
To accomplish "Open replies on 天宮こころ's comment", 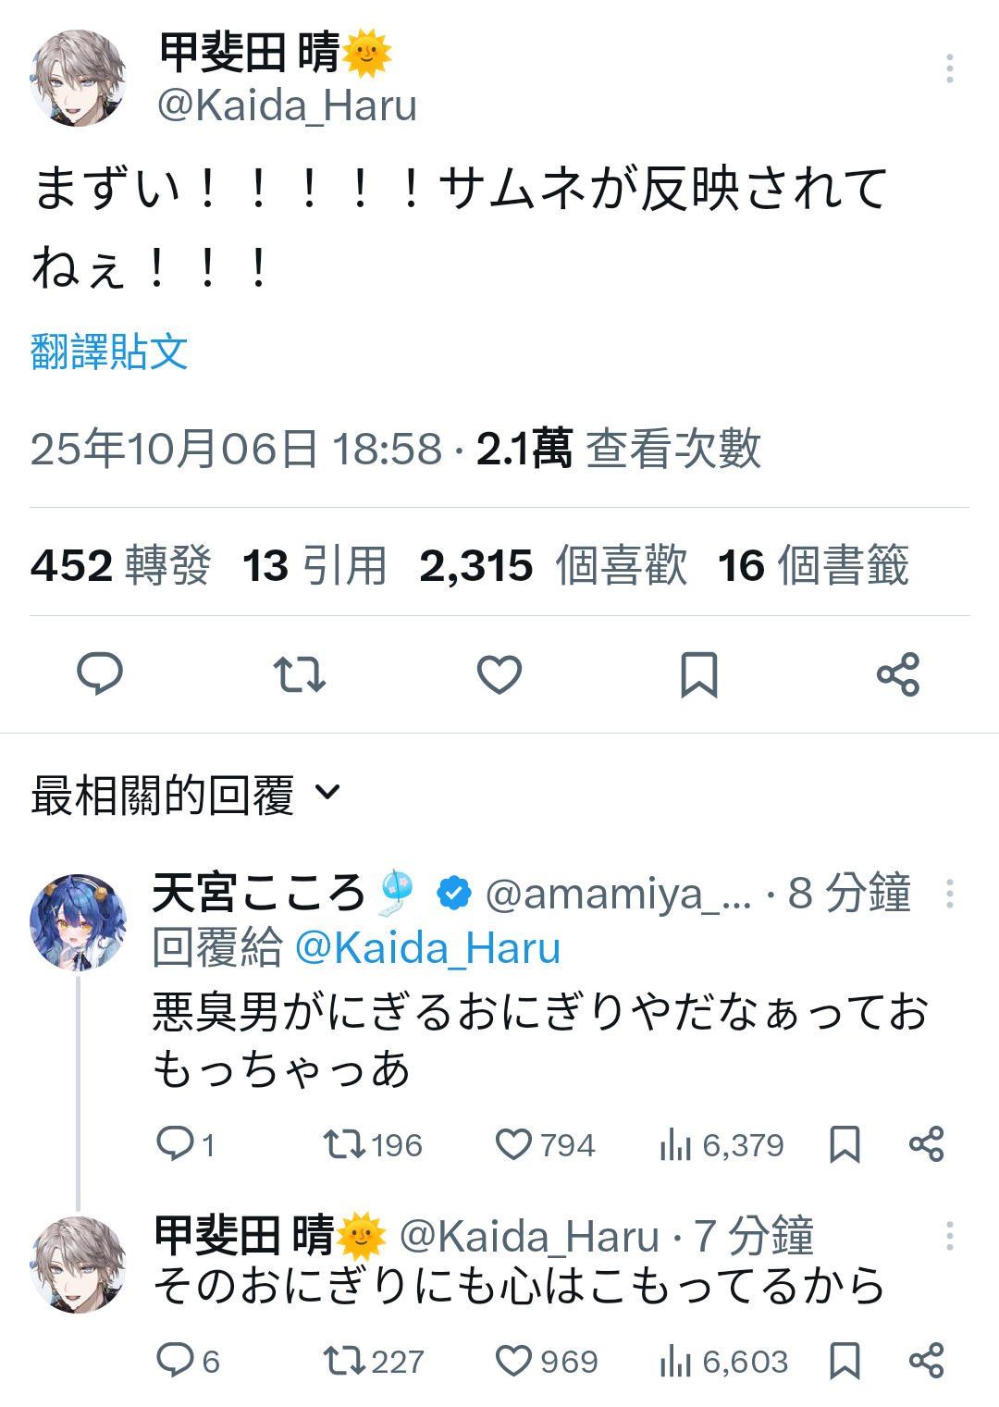I will [x=175, y=1144].
